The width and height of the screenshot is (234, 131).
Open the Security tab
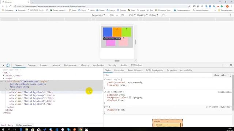(x=112, y=65)
